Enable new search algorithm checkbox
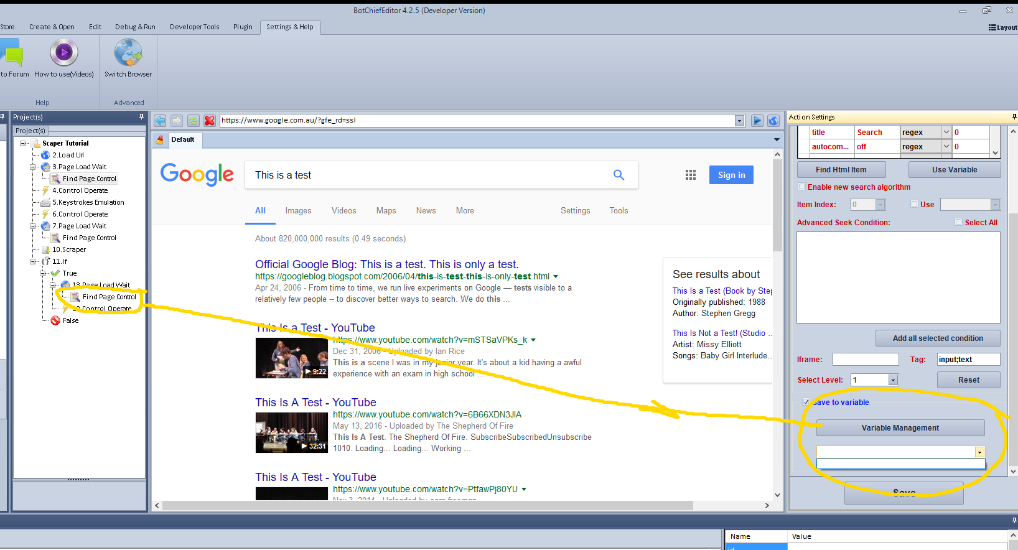Viewport: 1018px width, 550px height. point(801,187)
